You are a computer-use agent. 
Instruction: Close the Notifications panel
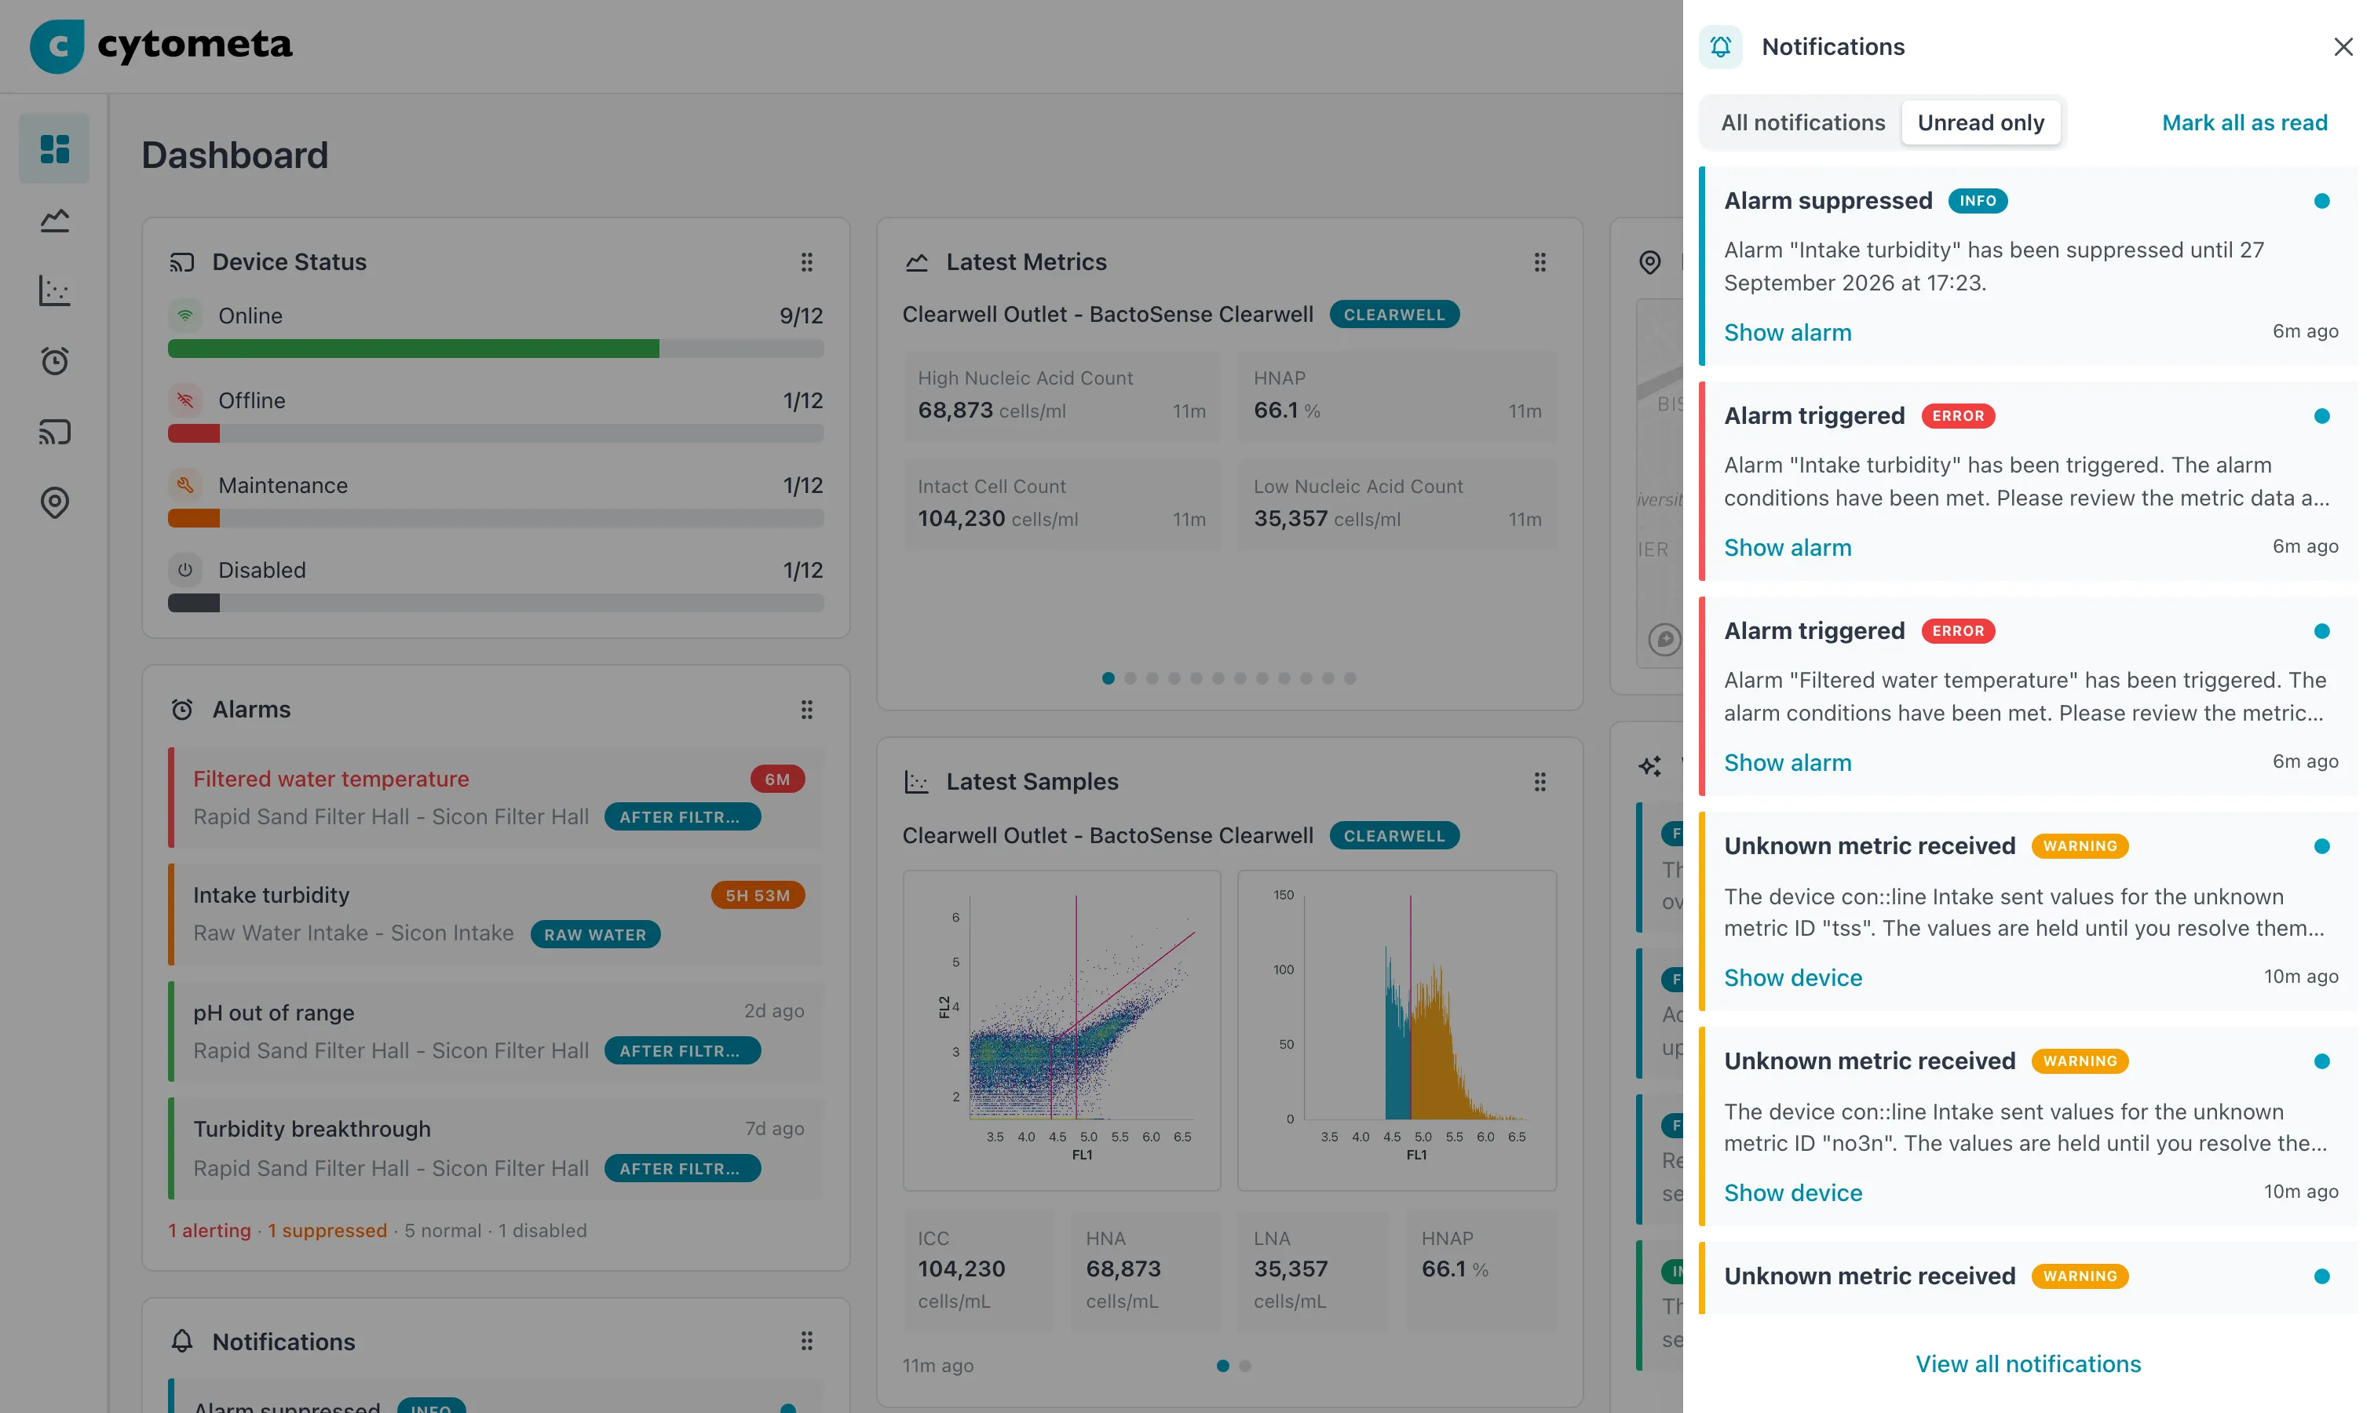pyautogui.click(x=2343, y=46)
